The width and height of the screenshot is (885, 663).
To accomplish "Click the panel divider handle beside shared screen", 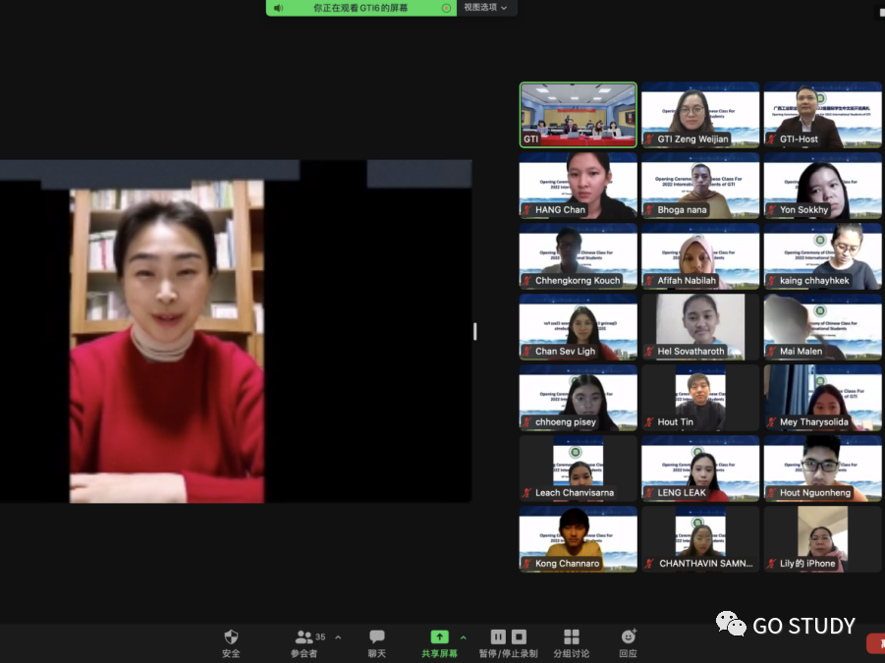I will 475,331.
